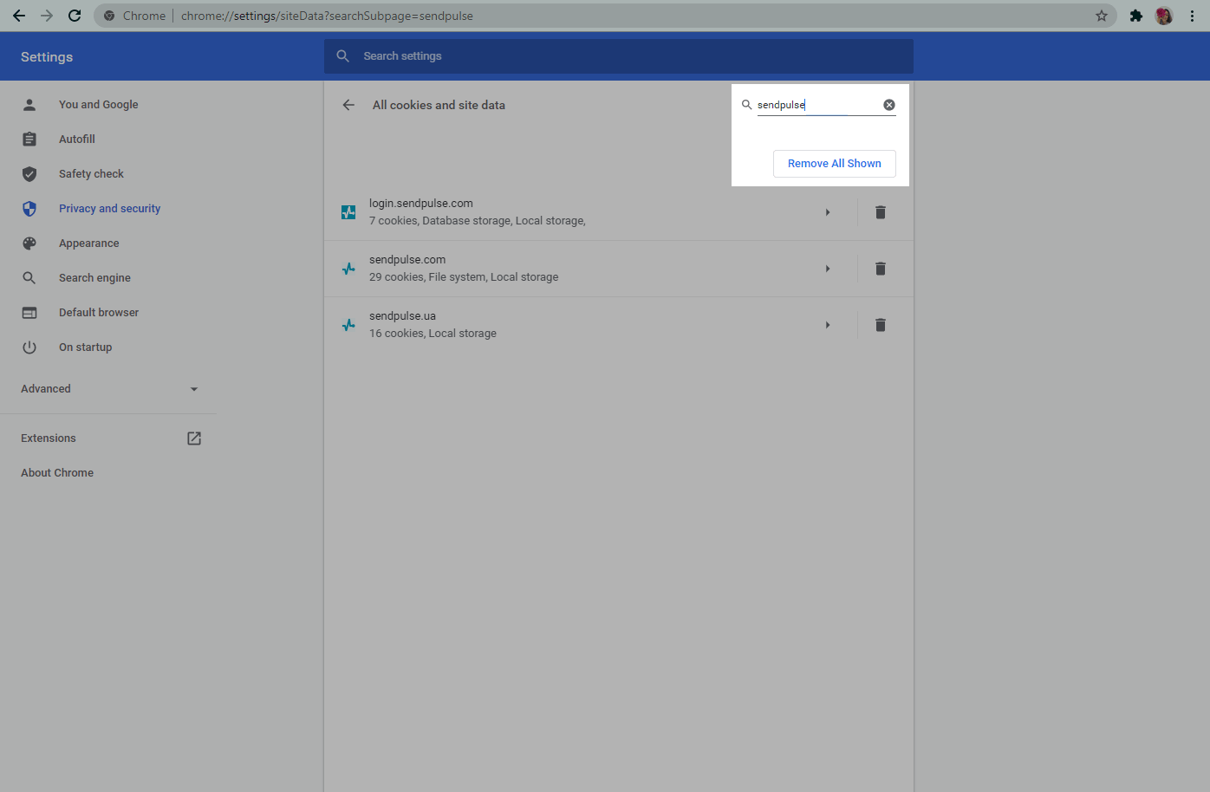Open the Chrome extensions puzzle icon
Image resolution: width=1210 pixels, height=792 pixels.
coord(1135,16)
